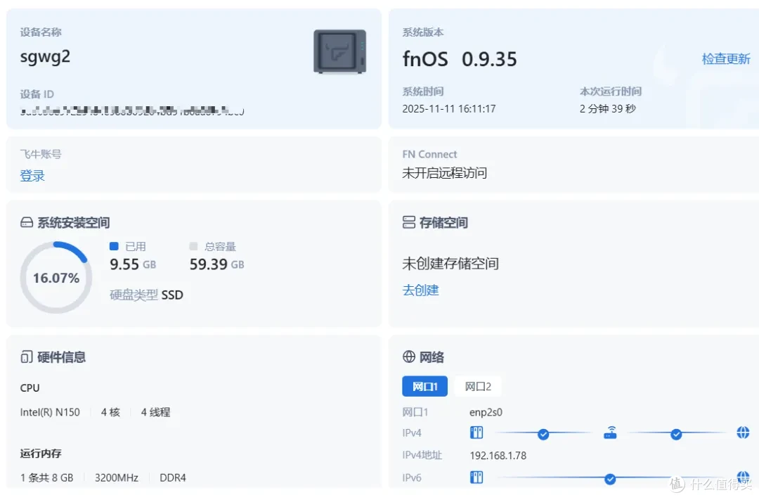Click the 系统安装空间 disk icon
Viewport: 759px width, 500px height.
click(27, 222)
